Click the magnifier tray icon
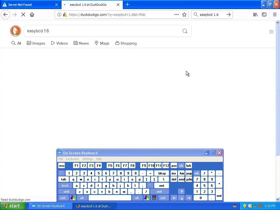Image resolution: width=280 pixels, height=210 pixels. point(260,206)
